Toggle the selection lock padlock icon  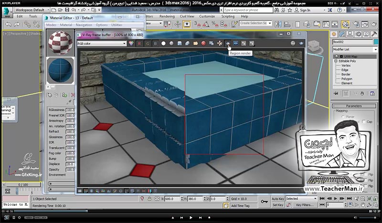coord(149,199)
